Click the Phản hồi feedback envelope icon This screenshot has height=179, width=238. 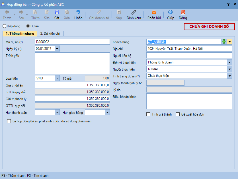click(154, 13)
